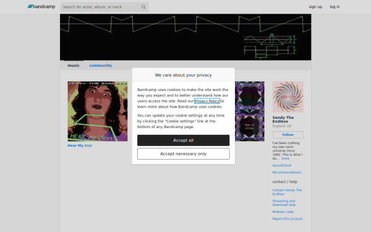Click Contact Sendy The Endless
Screen dimensions: 371x232
287,192
